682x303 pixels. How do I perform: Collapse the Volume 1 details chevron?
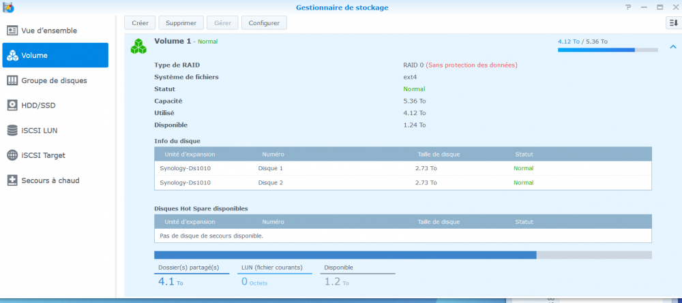click(673, 47)
